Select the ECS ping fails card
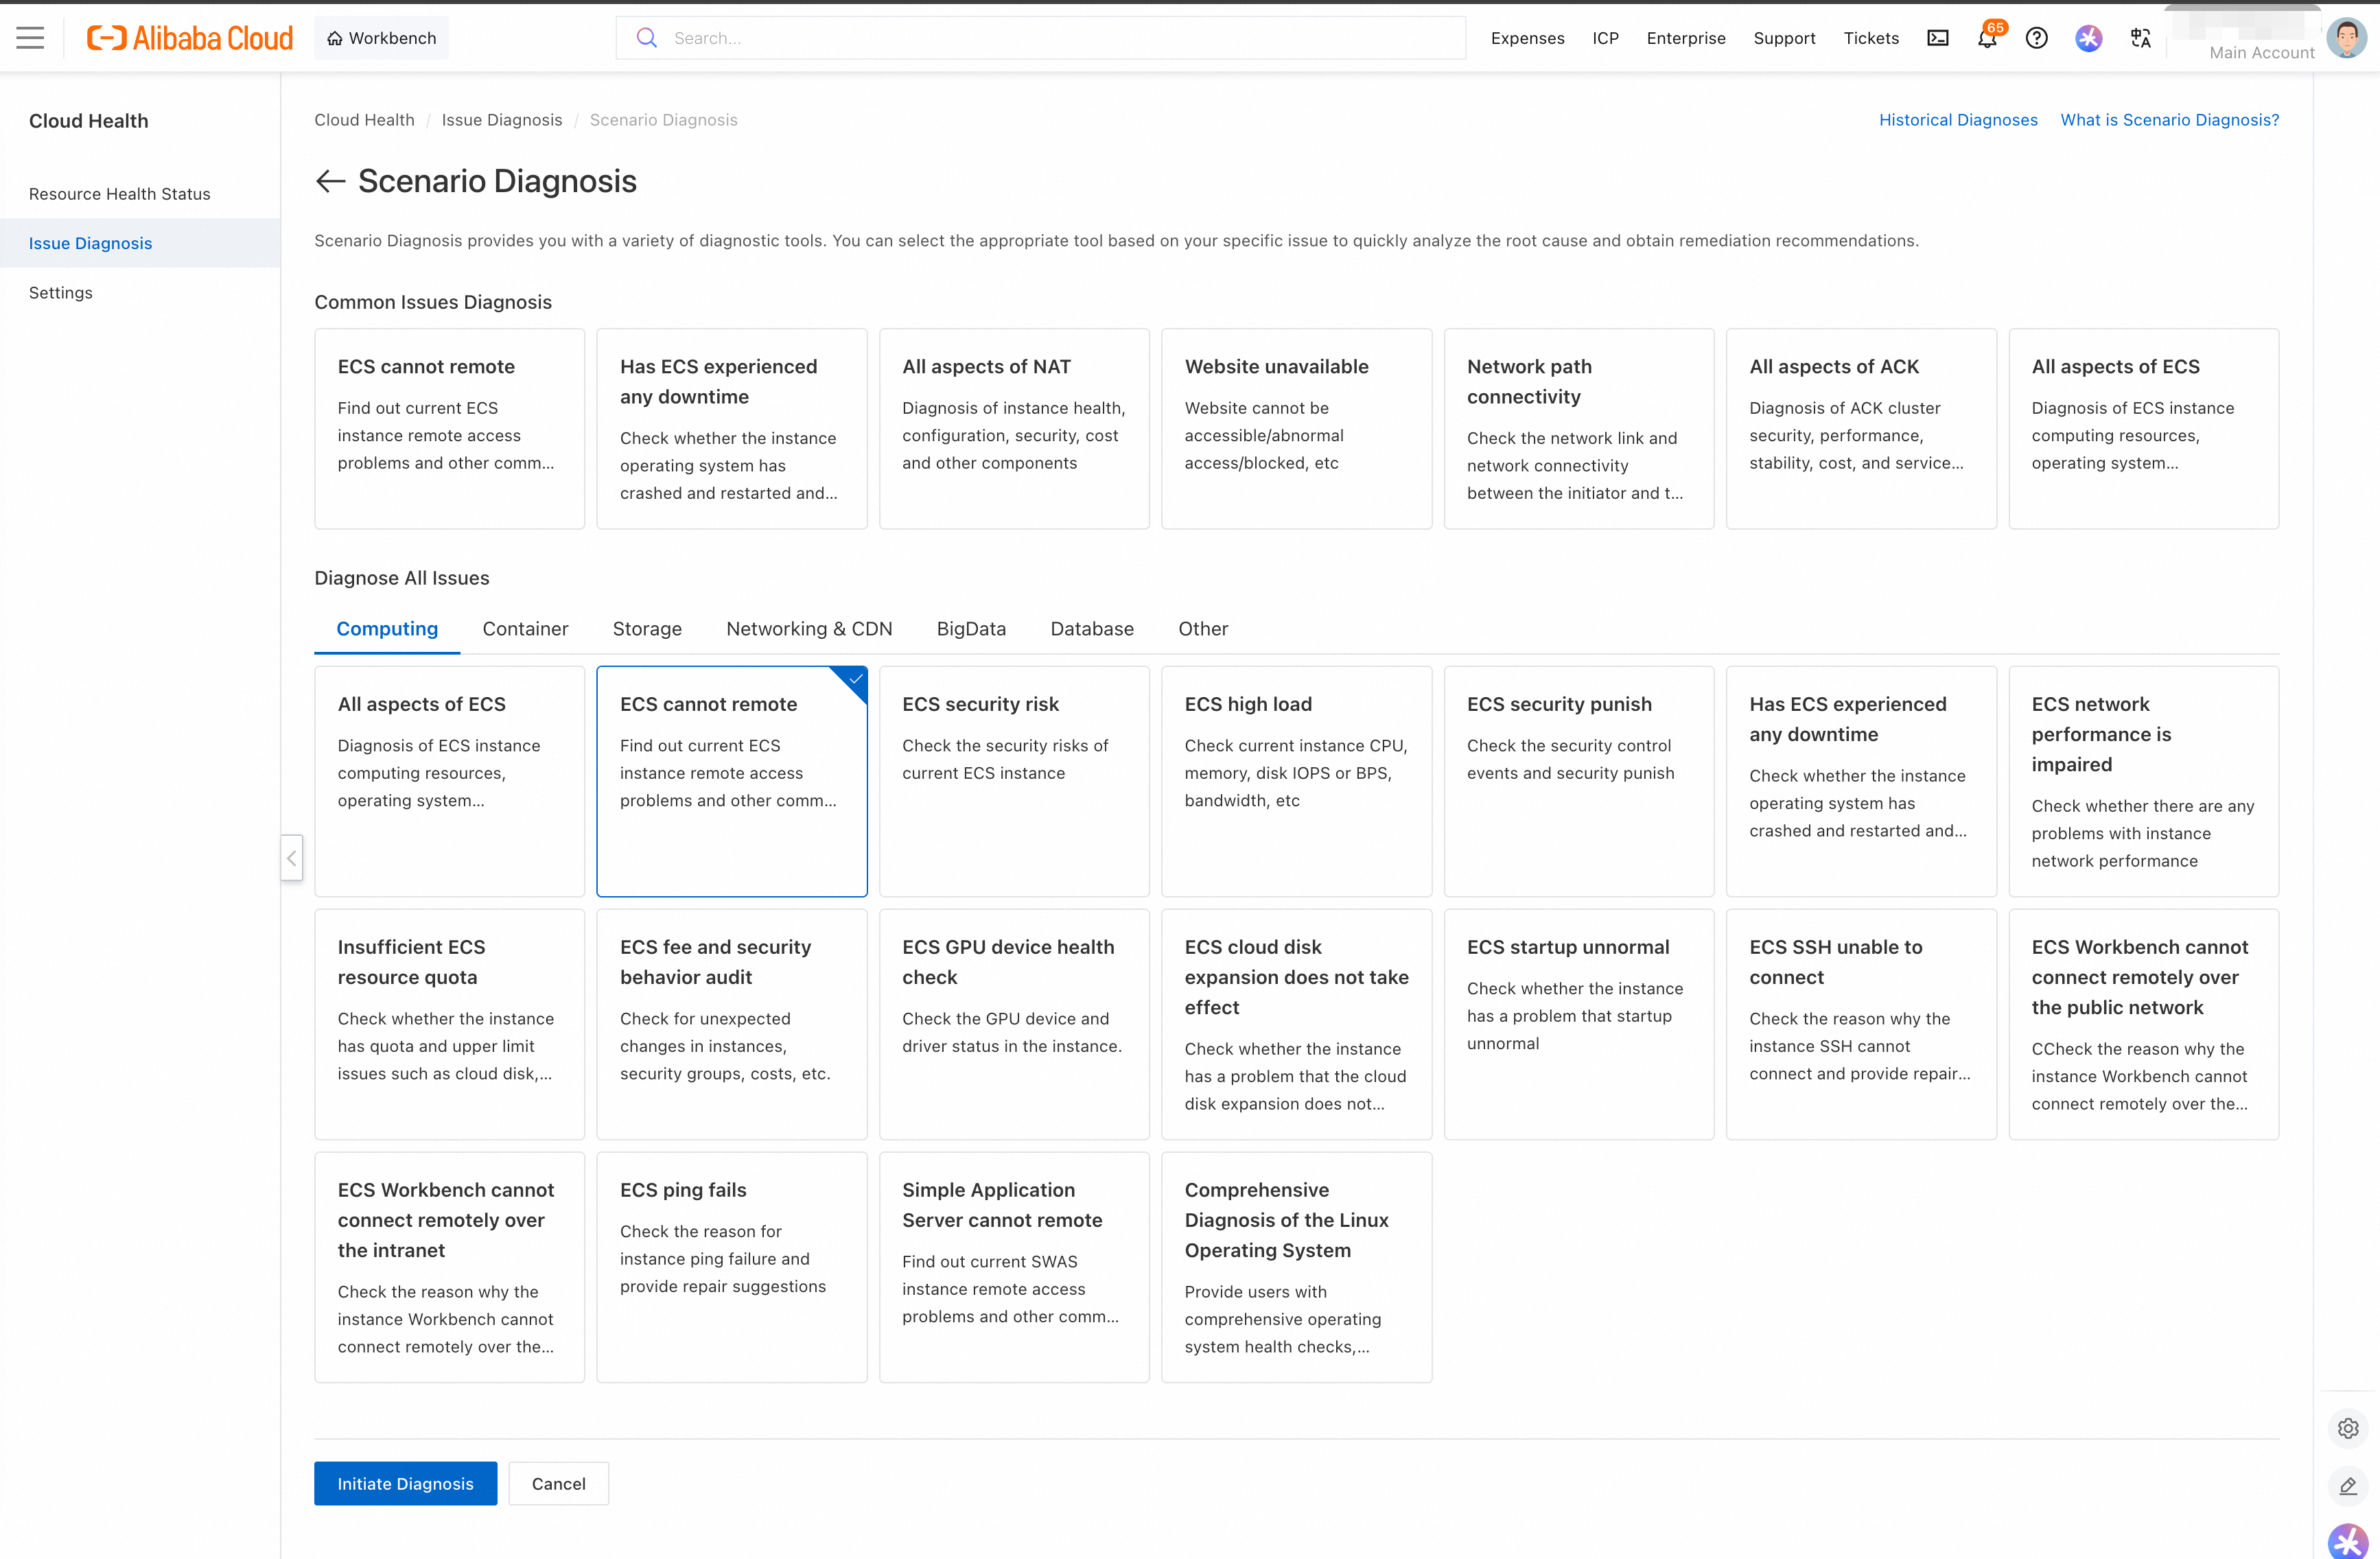The image size is (2380, 1559). pyautogui.click(x=732, y=1267)
